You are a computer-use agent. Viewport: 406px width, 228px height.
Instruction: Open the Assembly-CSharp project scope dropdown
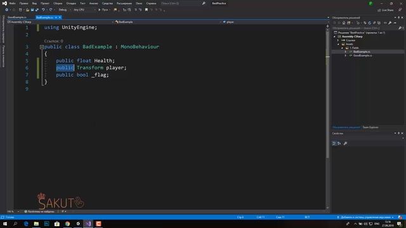tap(60, 22)
